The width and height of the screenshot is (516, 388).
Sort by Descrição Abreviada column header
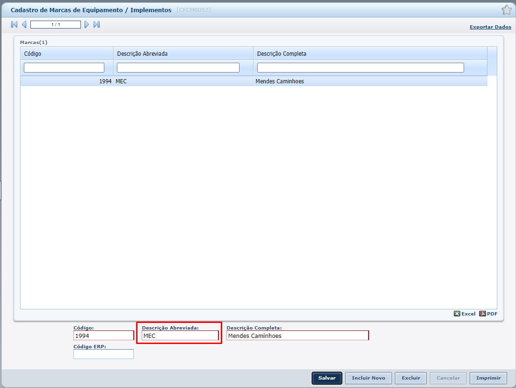[183, 53]
